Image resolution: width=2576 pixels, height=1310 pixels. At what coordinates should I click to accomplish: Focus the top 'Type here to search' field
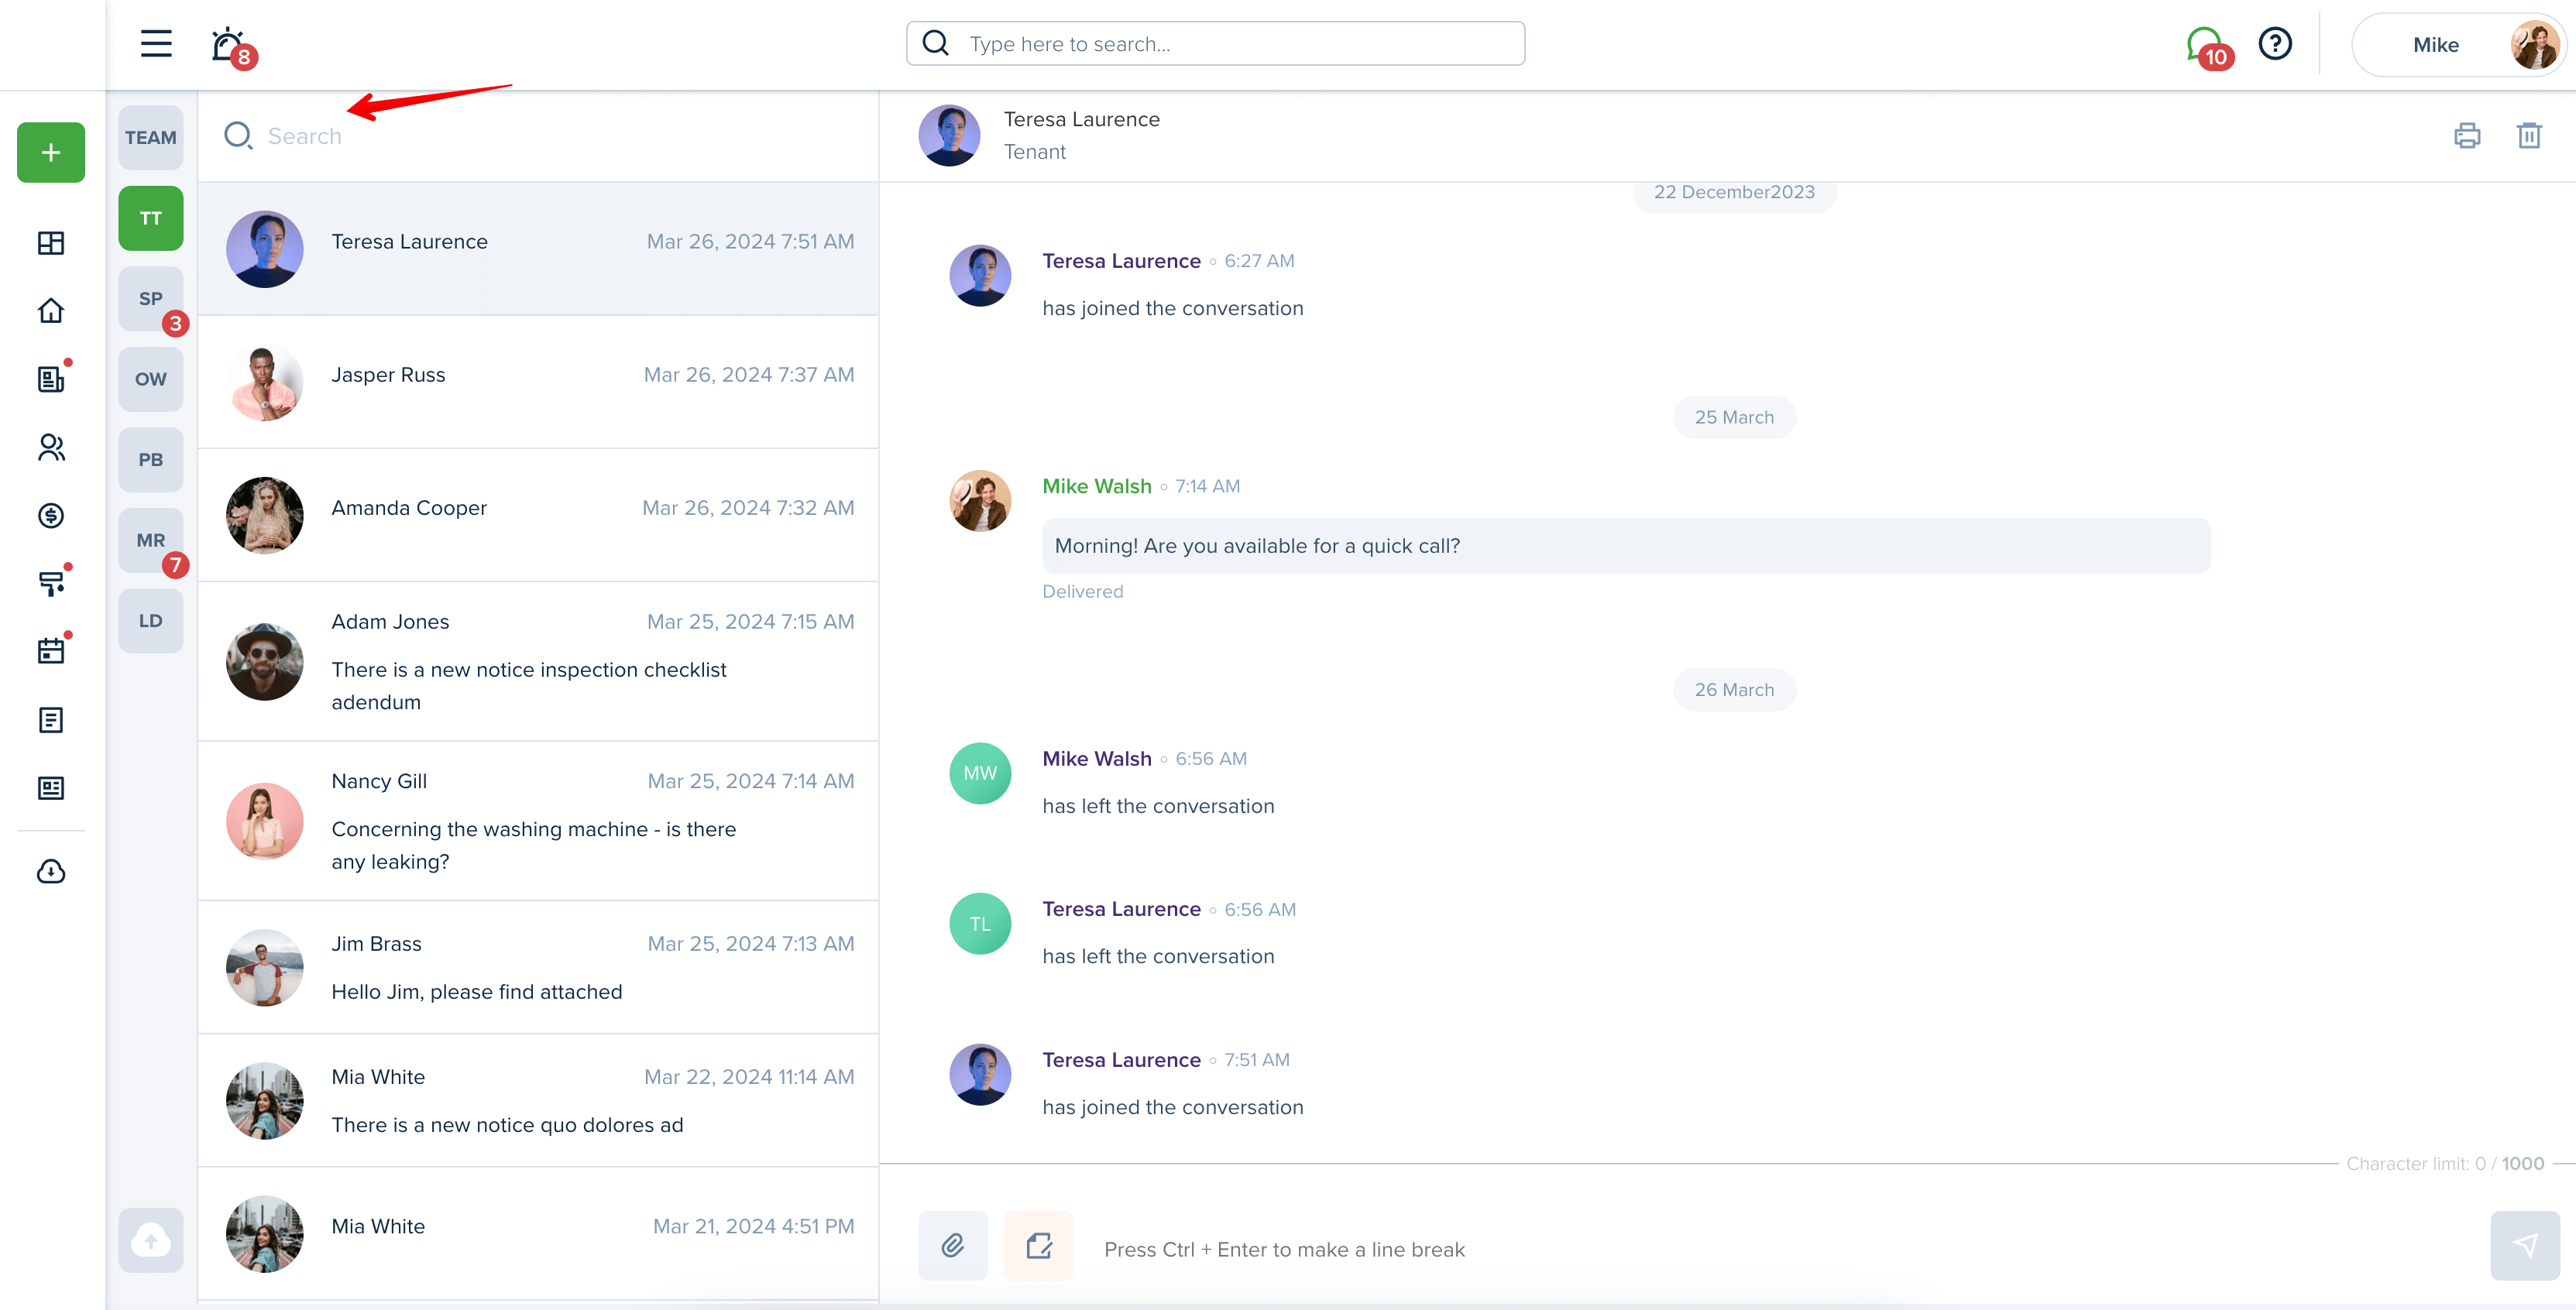[x=1215, y=43]
